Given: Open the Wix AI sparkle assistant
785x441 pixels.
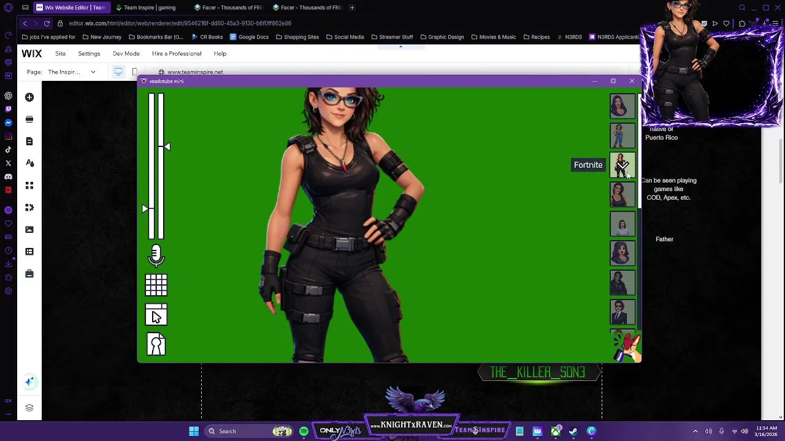Looking at the screenshot, I should point(29,382).
